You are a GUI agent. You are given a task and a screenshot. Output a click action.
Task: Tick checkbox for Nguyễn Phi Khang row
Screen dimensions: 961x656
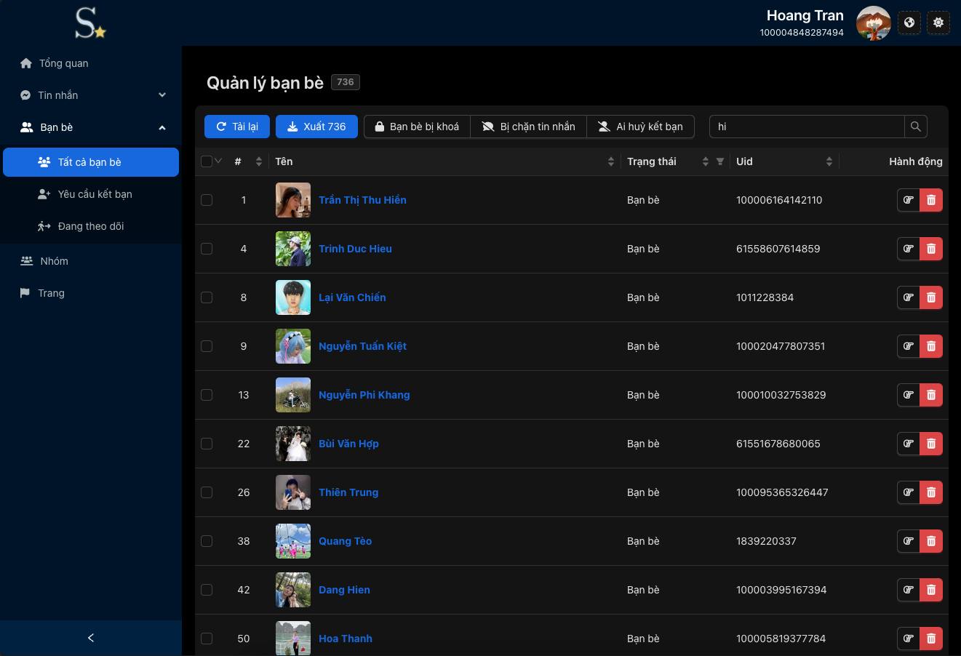[207, 395]
